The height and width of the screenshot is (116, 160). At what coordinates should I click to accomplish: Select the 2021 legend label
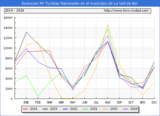[x=94, y=109]
